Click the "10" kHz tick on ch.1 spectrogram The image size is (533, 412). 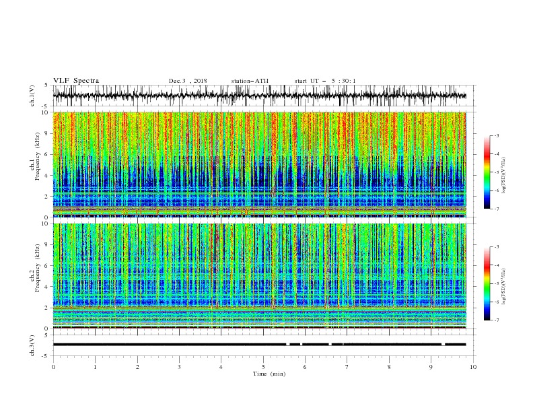click(46, 112)
